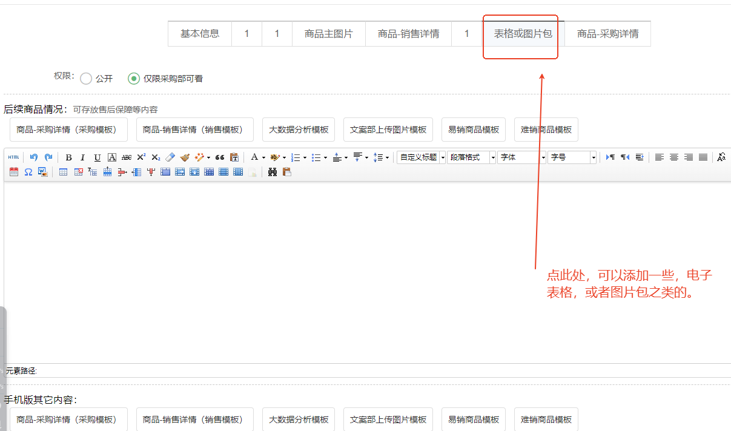This screenshot has height=431, width=731.
Task: Click the undo arrow in editor toolbar
Action: click(34, 157)
